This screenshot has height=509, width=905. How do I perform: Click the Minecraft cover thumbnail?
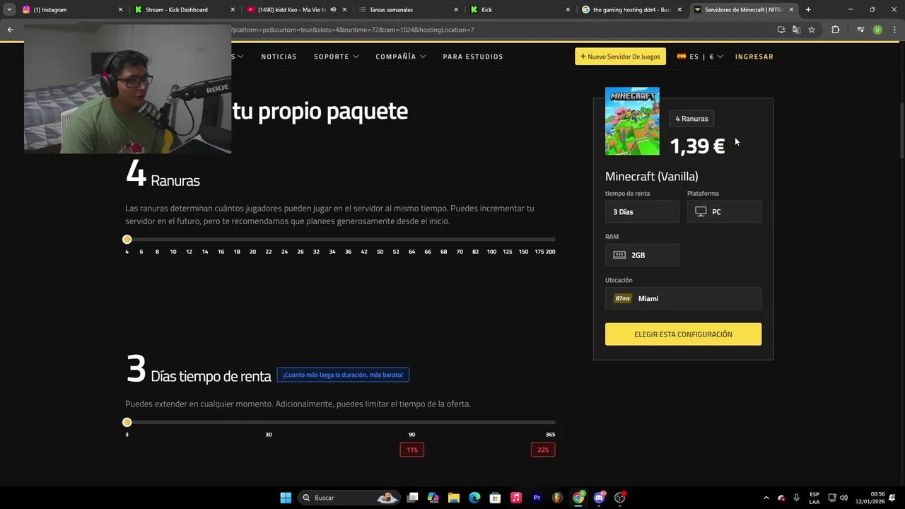[632, 121]
